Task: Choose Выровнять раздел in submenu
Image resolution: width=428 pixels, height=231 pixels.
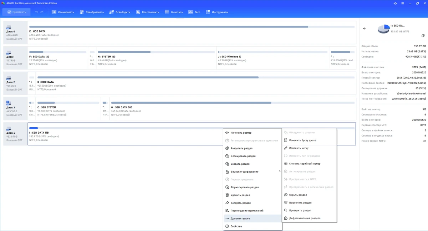Action: tap(309, 203)
